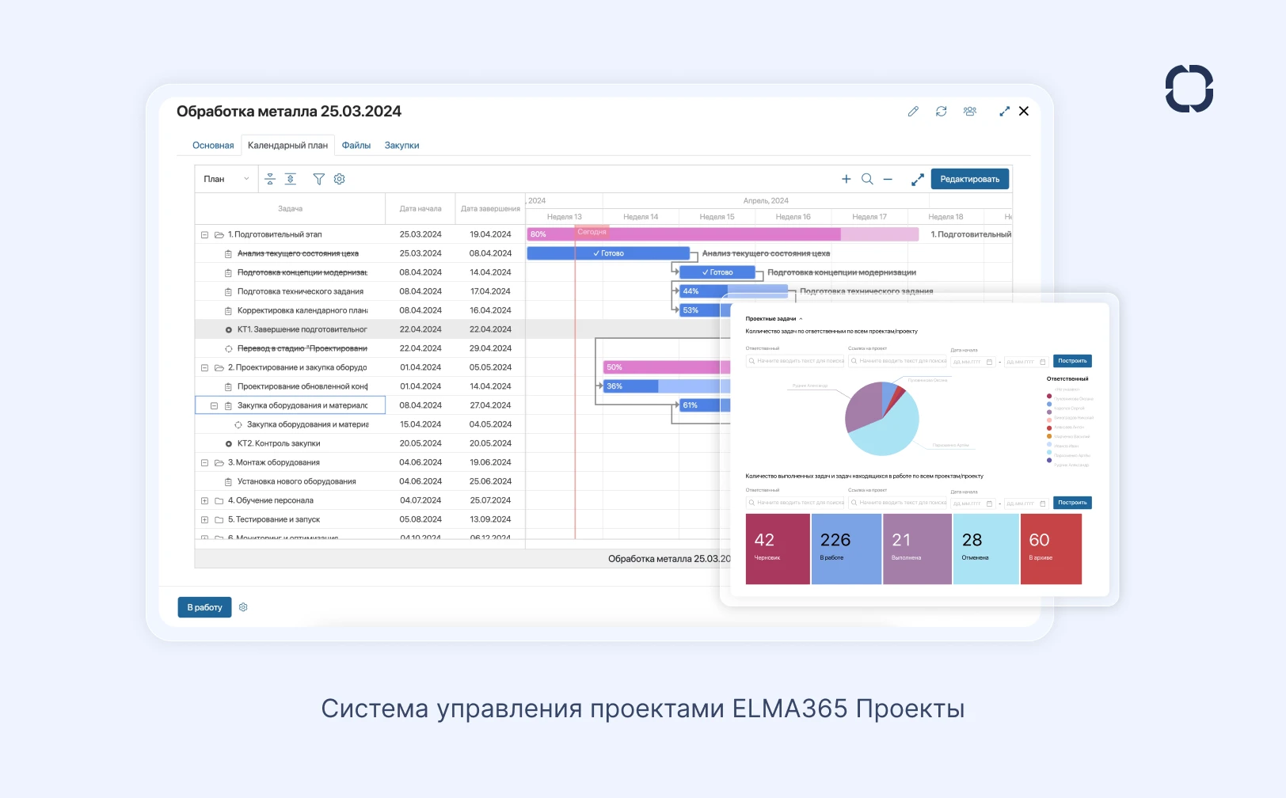Viewport: 1286px width, 798px height.
Task: Open the Закупки tab
Action: (401, 145)
